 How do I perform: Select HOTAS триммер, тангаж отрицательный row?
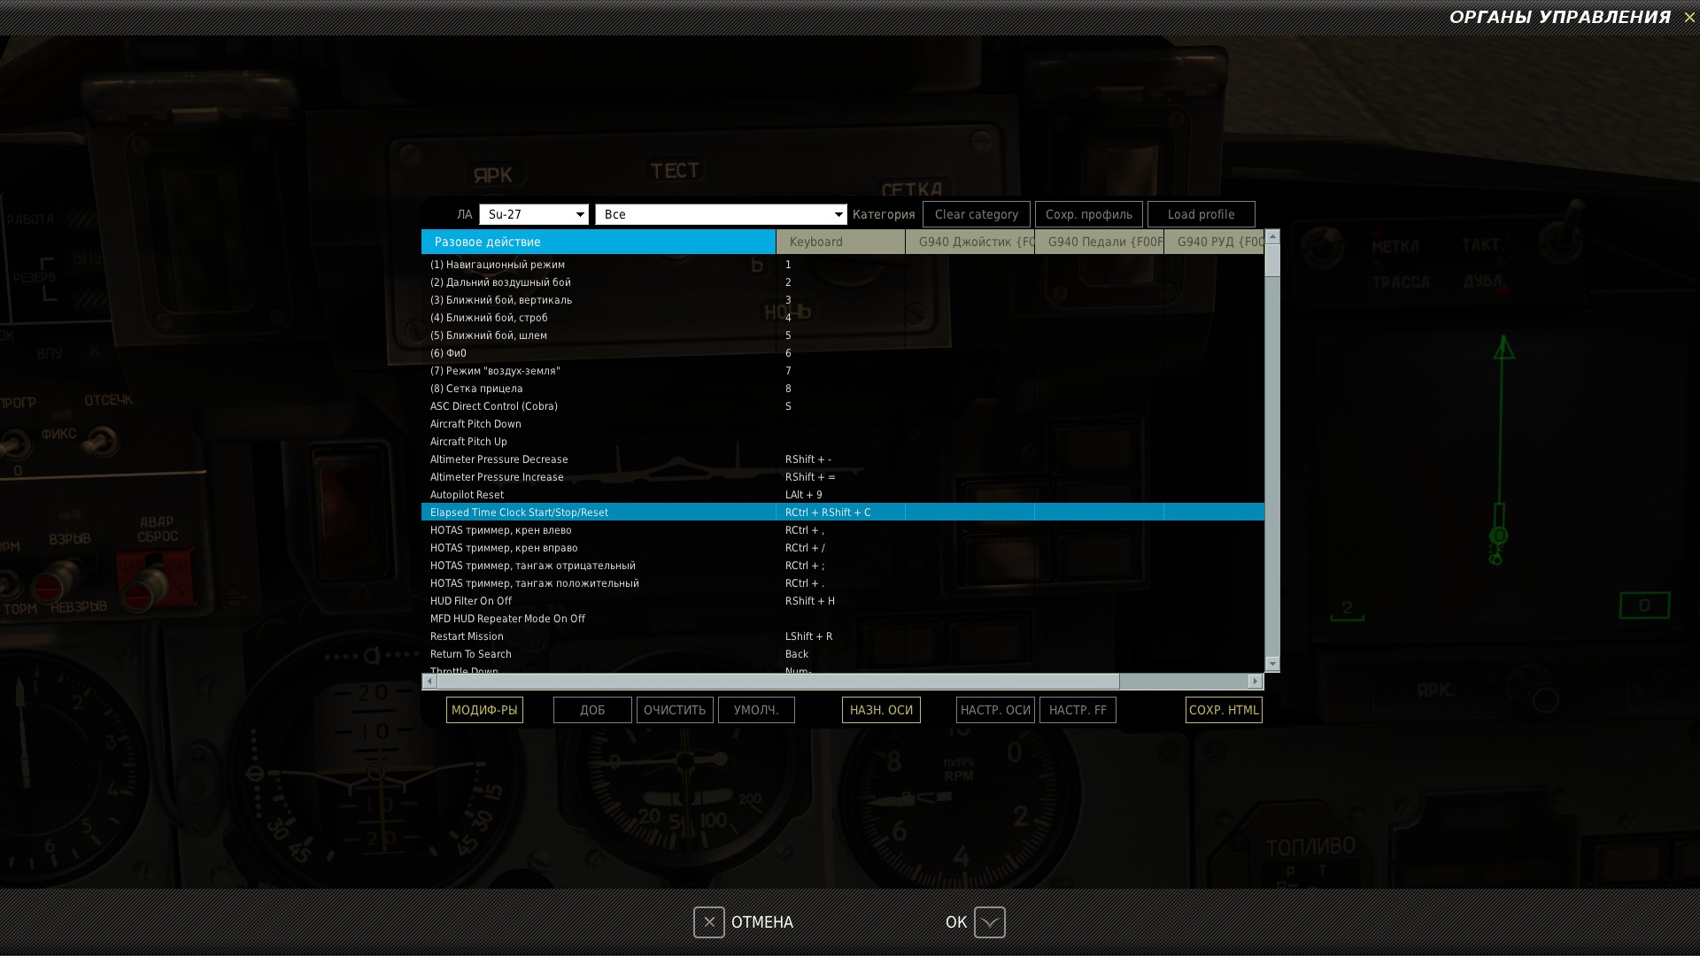pos(843,566)
